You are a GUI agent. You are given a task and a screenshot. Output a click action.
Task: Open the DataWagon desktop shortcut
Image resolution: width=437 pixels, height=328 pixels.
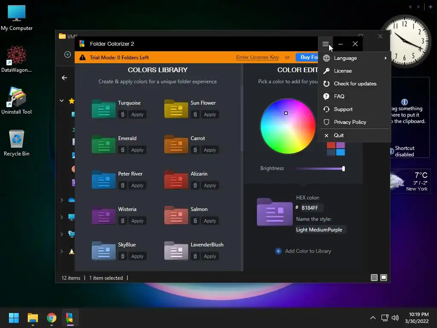17,59
